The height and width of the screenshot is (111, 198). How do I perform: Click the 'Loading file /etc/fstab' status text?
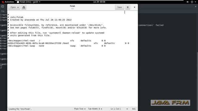point(20,109)
